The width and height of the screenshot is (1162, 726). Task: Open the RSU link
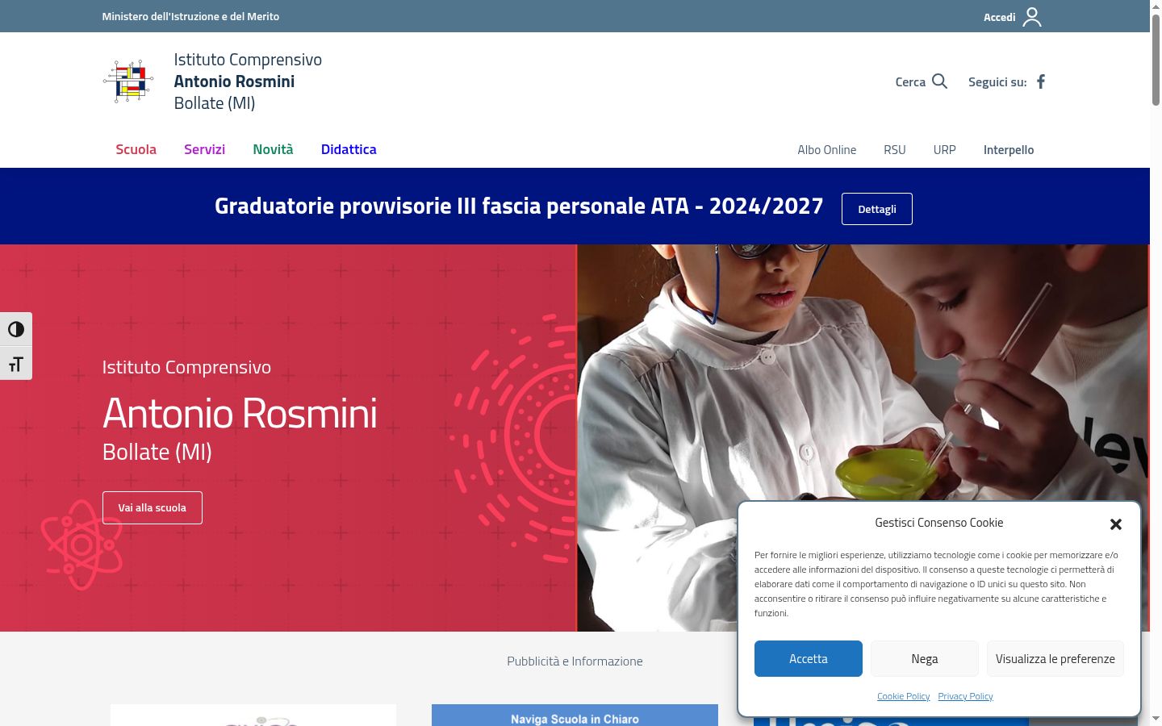pyautogui.click(x=895, y=150)
